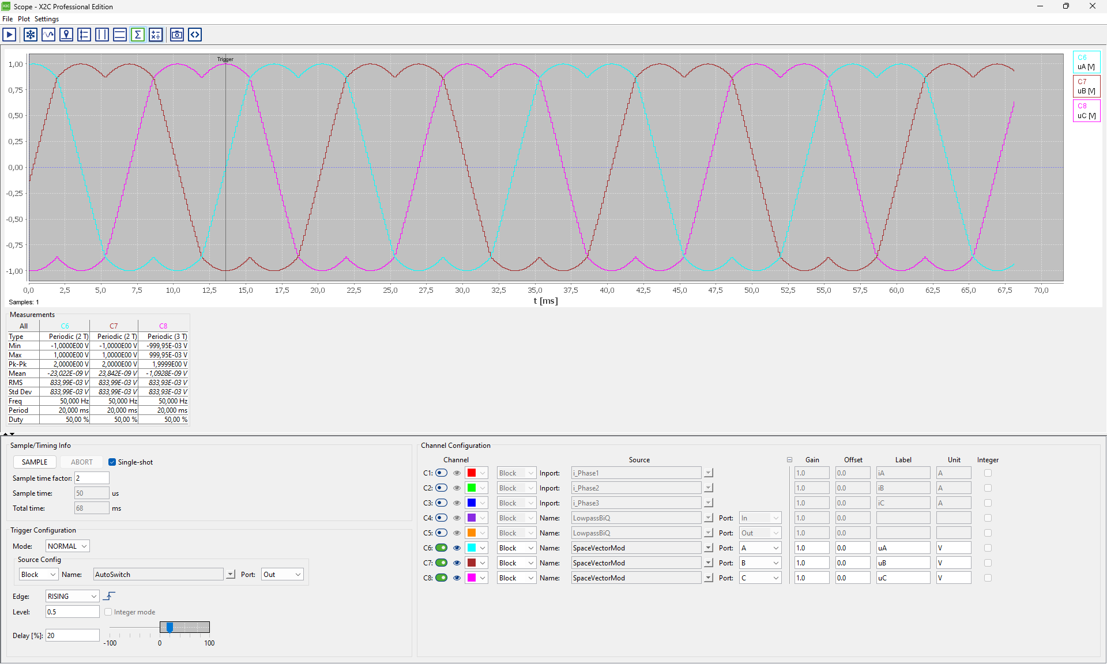This screenshot has height=664, width=1107.
Task: Open the C6 Port A dropdown
Action: point(760,548)
